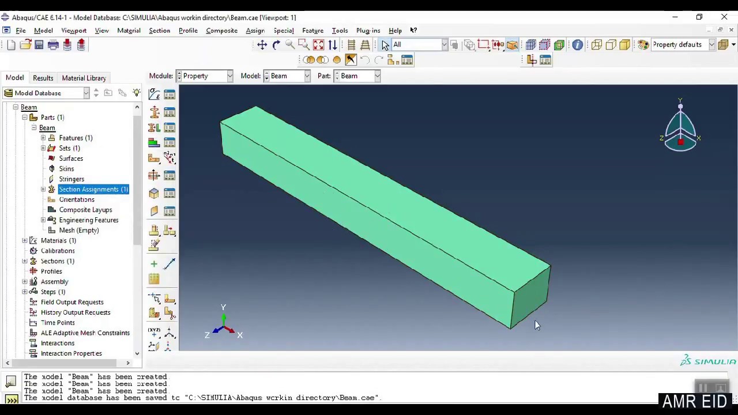Open the Material menu
The height and width of the screenshot is (415, 738).
[x=129, y=31]
